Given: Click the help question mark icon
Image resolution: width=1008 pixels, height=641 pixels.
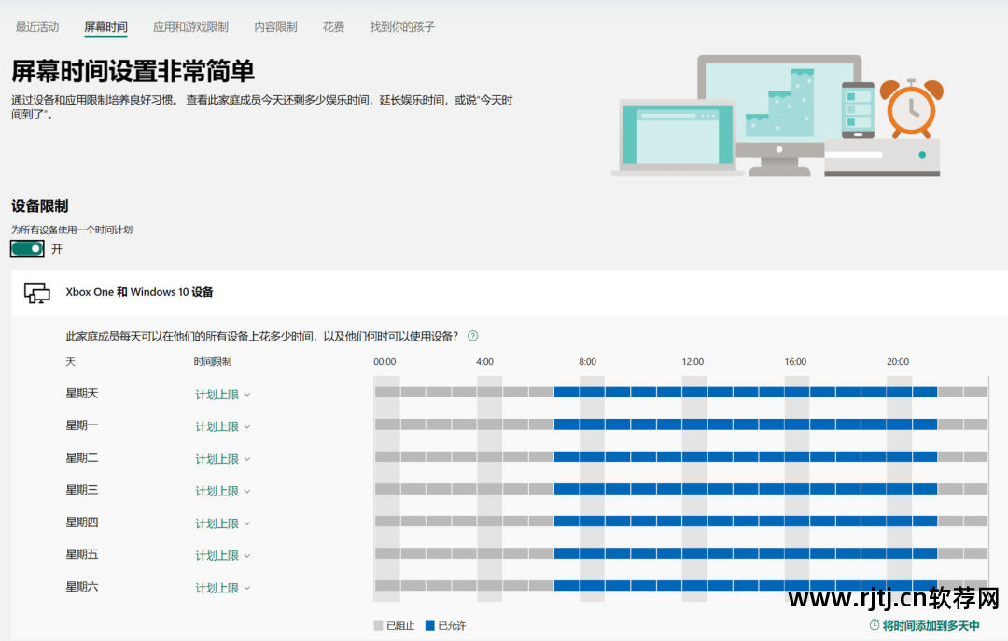Looking at the screenshot, I should pos(472,336).
